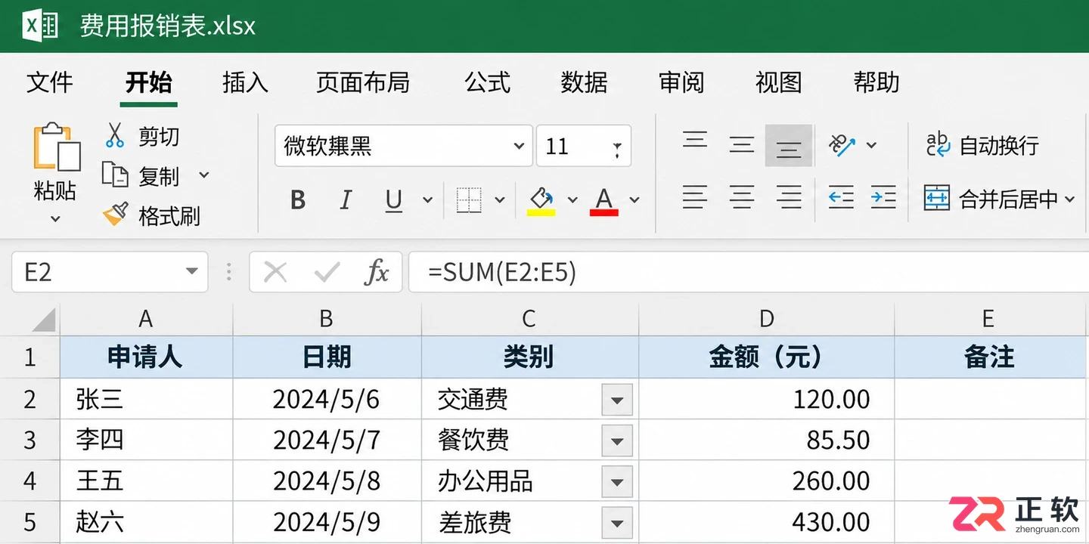Screen dimensions: 1089x544
Task: Align text right
Action: (789, 198)
